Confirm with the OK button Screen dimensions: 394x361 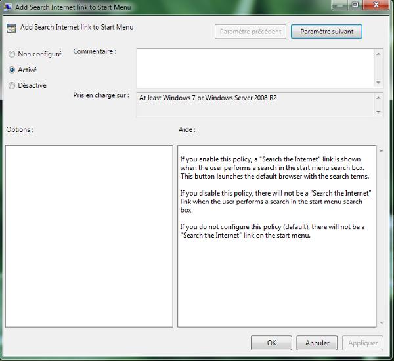pos(271,343)
